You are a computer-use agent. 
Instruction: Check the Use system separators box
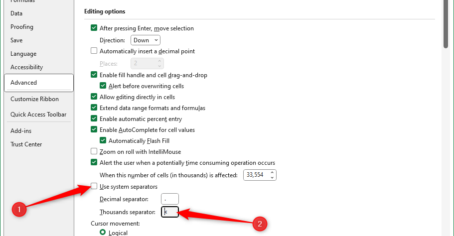point(94,187)
